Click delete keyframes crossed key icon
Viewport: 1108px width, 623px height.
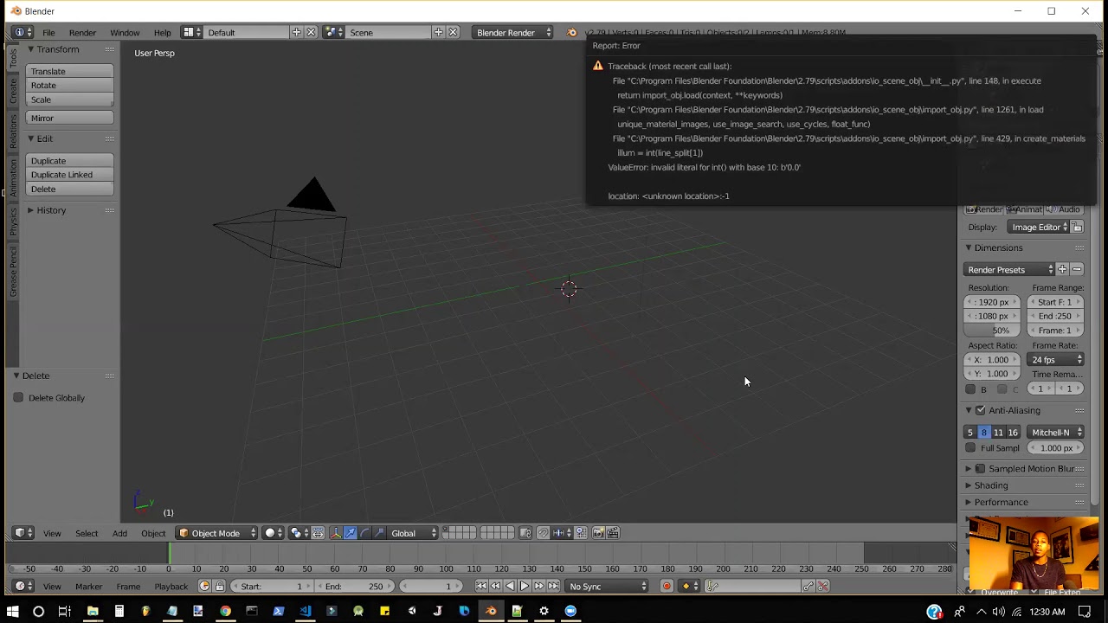823,587
